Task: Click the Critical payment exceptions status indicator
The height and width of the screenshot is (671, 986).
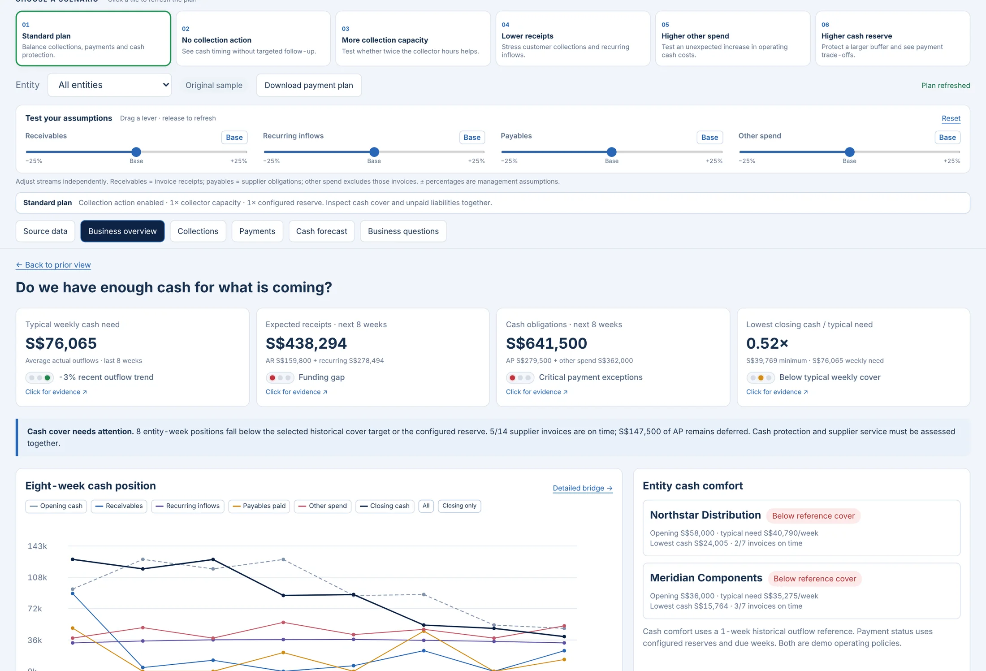Action: click(520, 378)
